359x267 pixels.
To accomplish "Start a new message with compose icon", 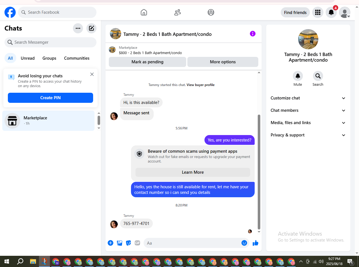I will pyautogui.click(x=91, y=28).
